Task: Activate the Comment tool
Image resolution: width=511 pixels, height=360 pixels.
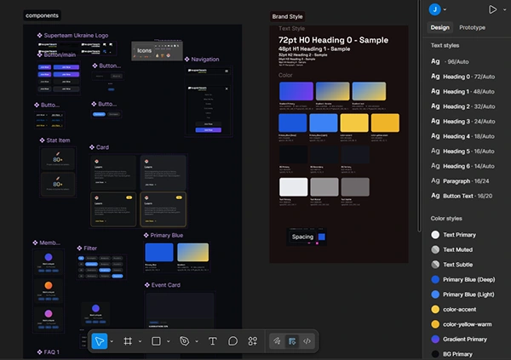Action: tap(233, 341)
